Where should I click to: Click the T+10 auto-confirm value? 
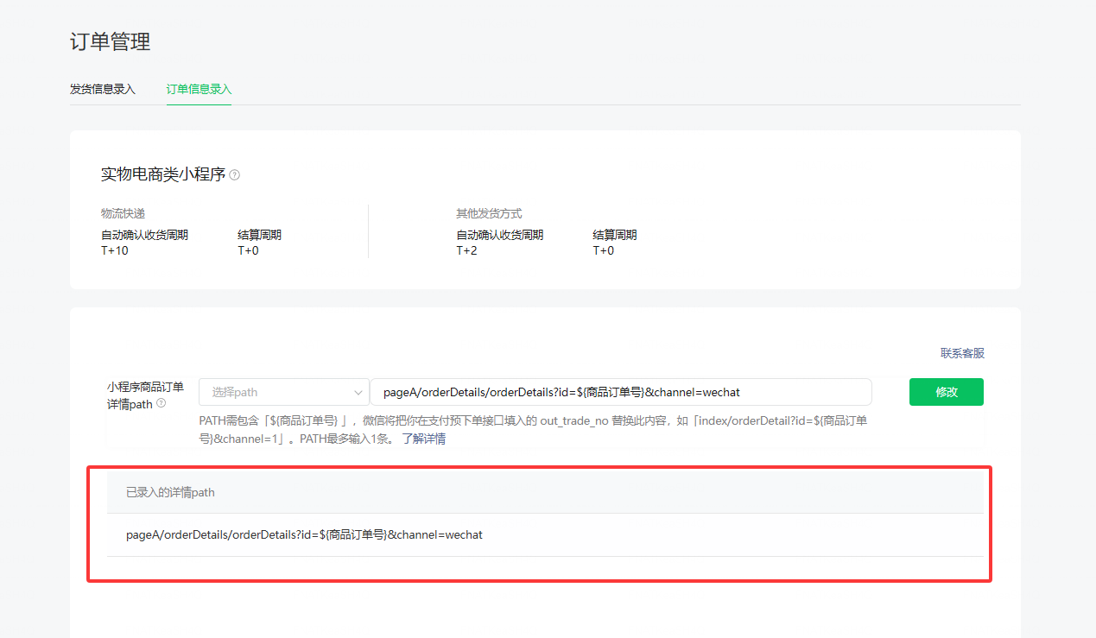point(115,250)
